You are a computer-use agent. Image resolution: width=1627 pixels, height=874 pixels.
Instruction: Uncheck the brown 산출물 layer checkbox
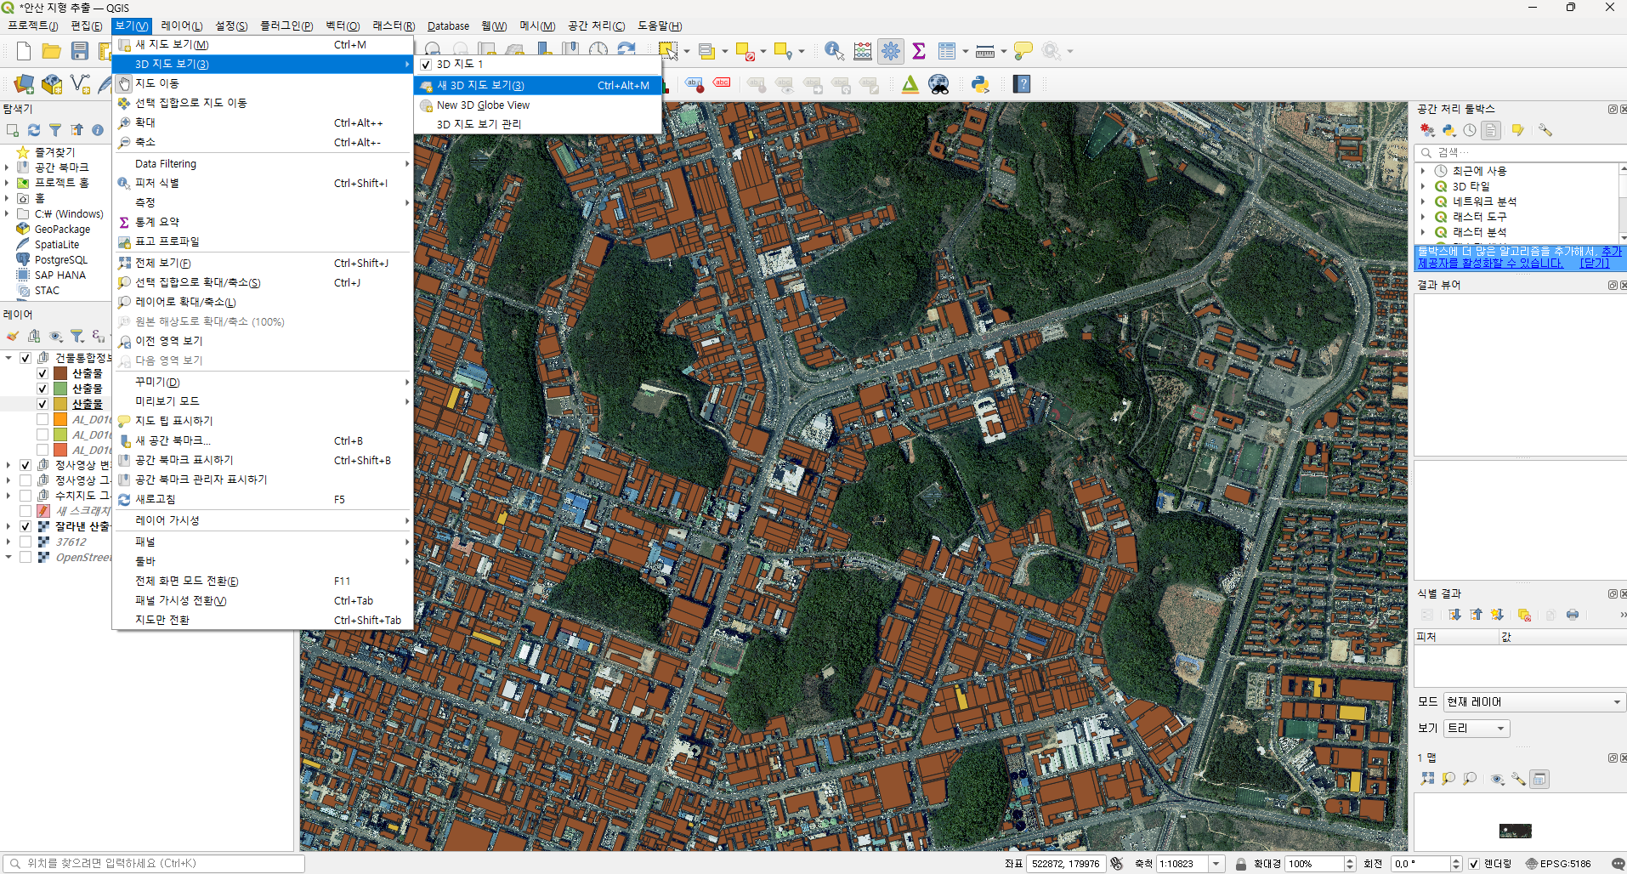tap(43, 373)
